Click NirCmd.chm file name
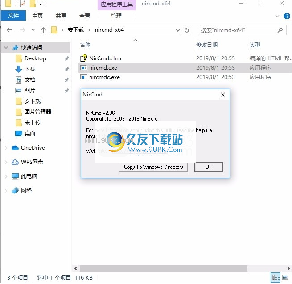This screenshot has height=284, width=292. coord(105,58)
